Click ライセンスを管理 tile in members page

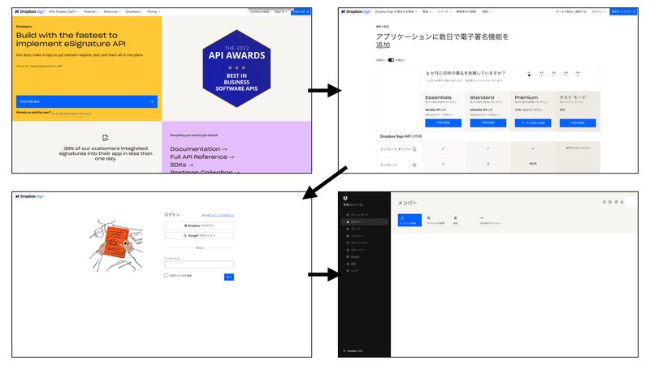[436, 220]
